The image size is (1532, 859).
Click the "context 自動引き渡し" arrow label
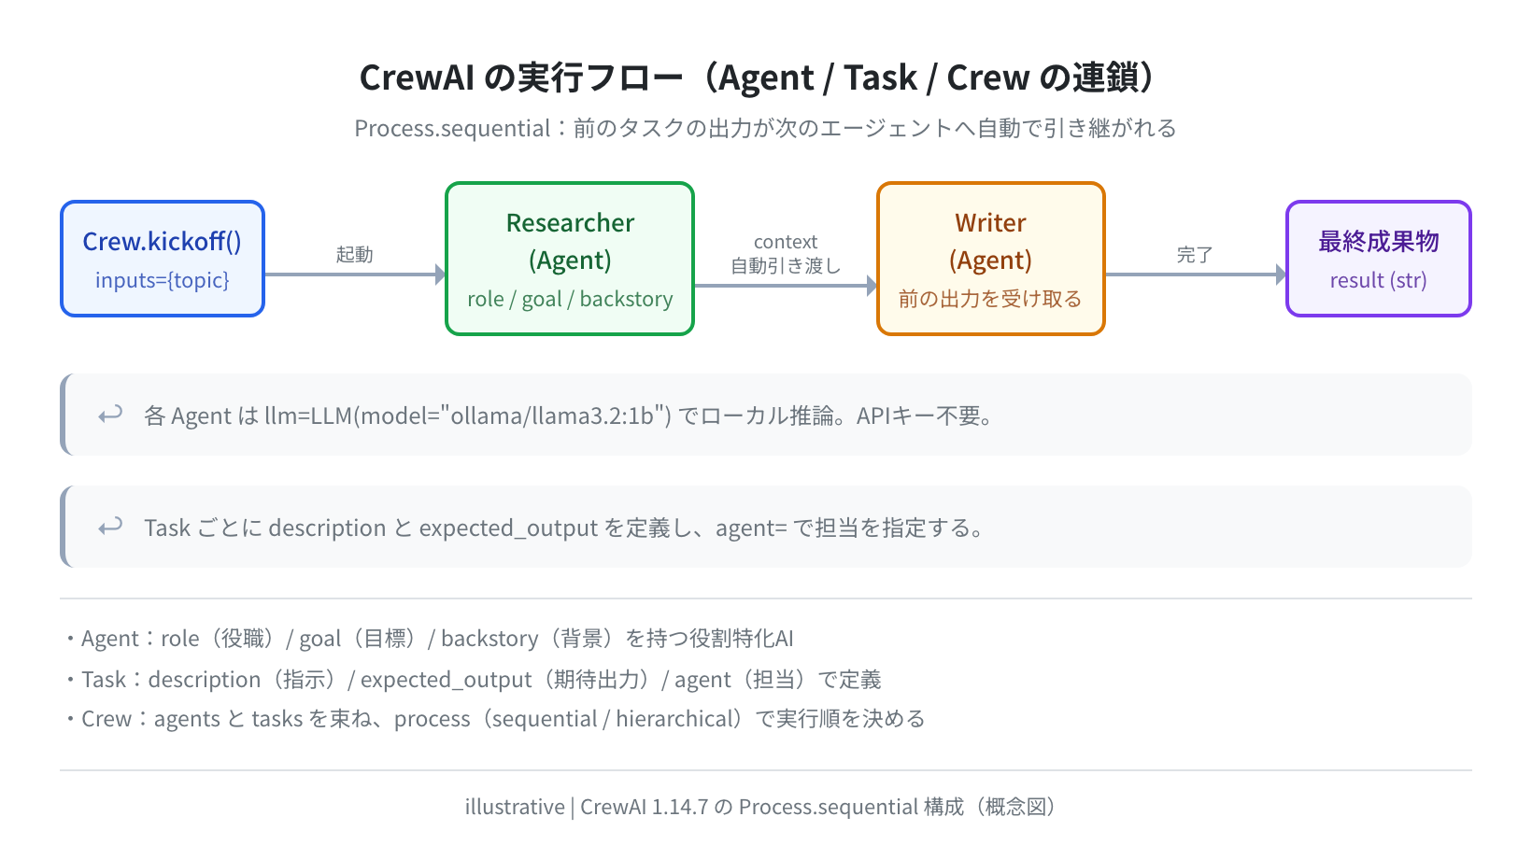(x=786, y=254)
